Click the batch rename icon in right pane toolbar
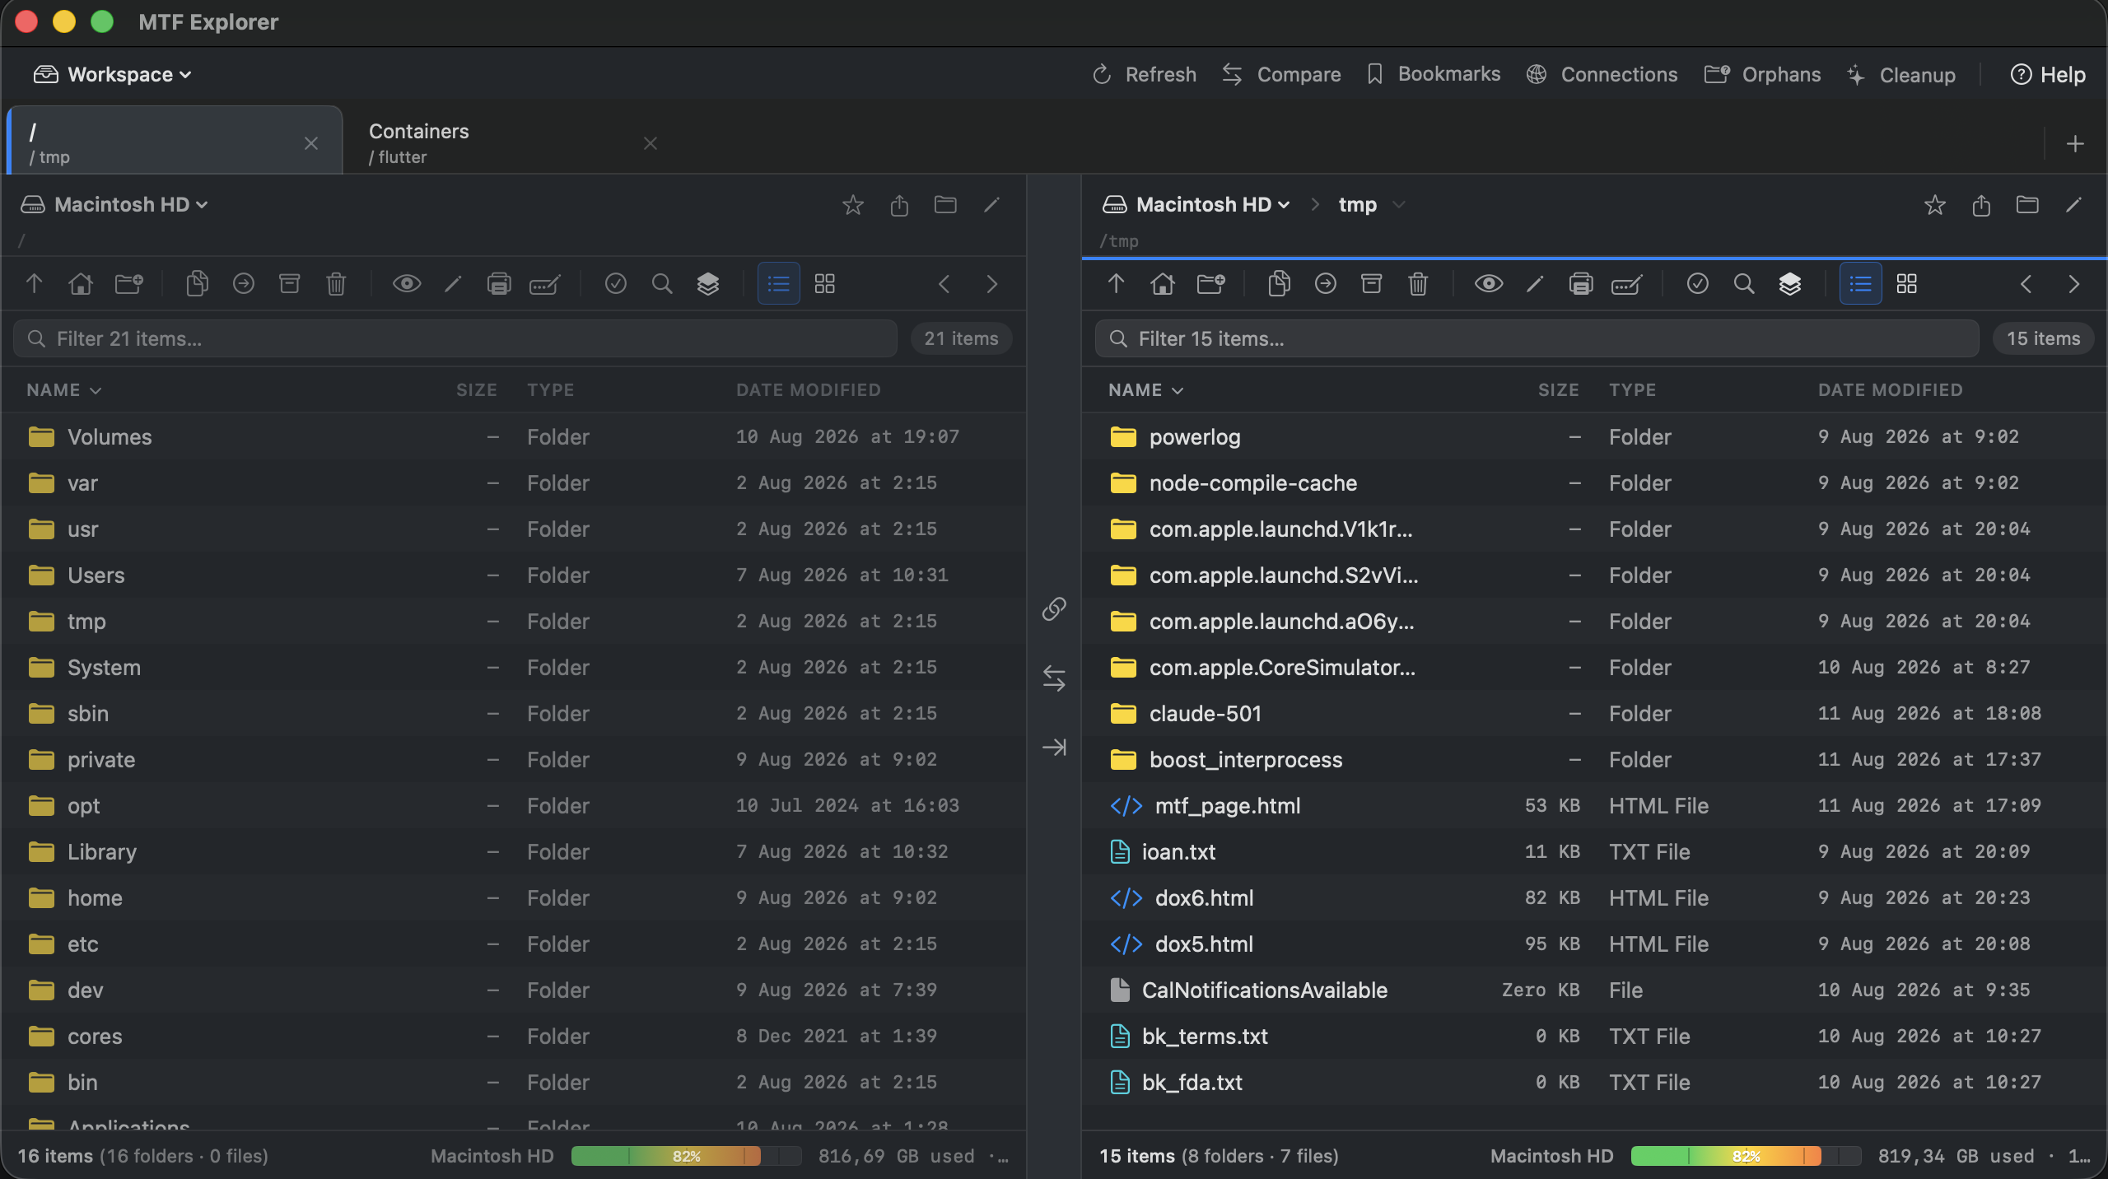This screenshot has width=2108, height=1179. [1626, 284]
